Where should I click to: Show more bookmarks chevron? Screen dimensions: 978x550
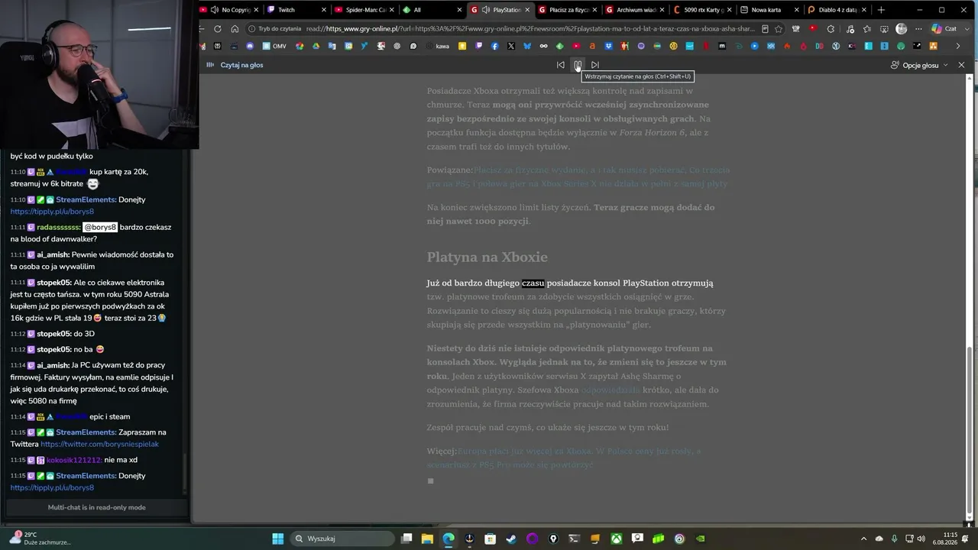point(958,46)
